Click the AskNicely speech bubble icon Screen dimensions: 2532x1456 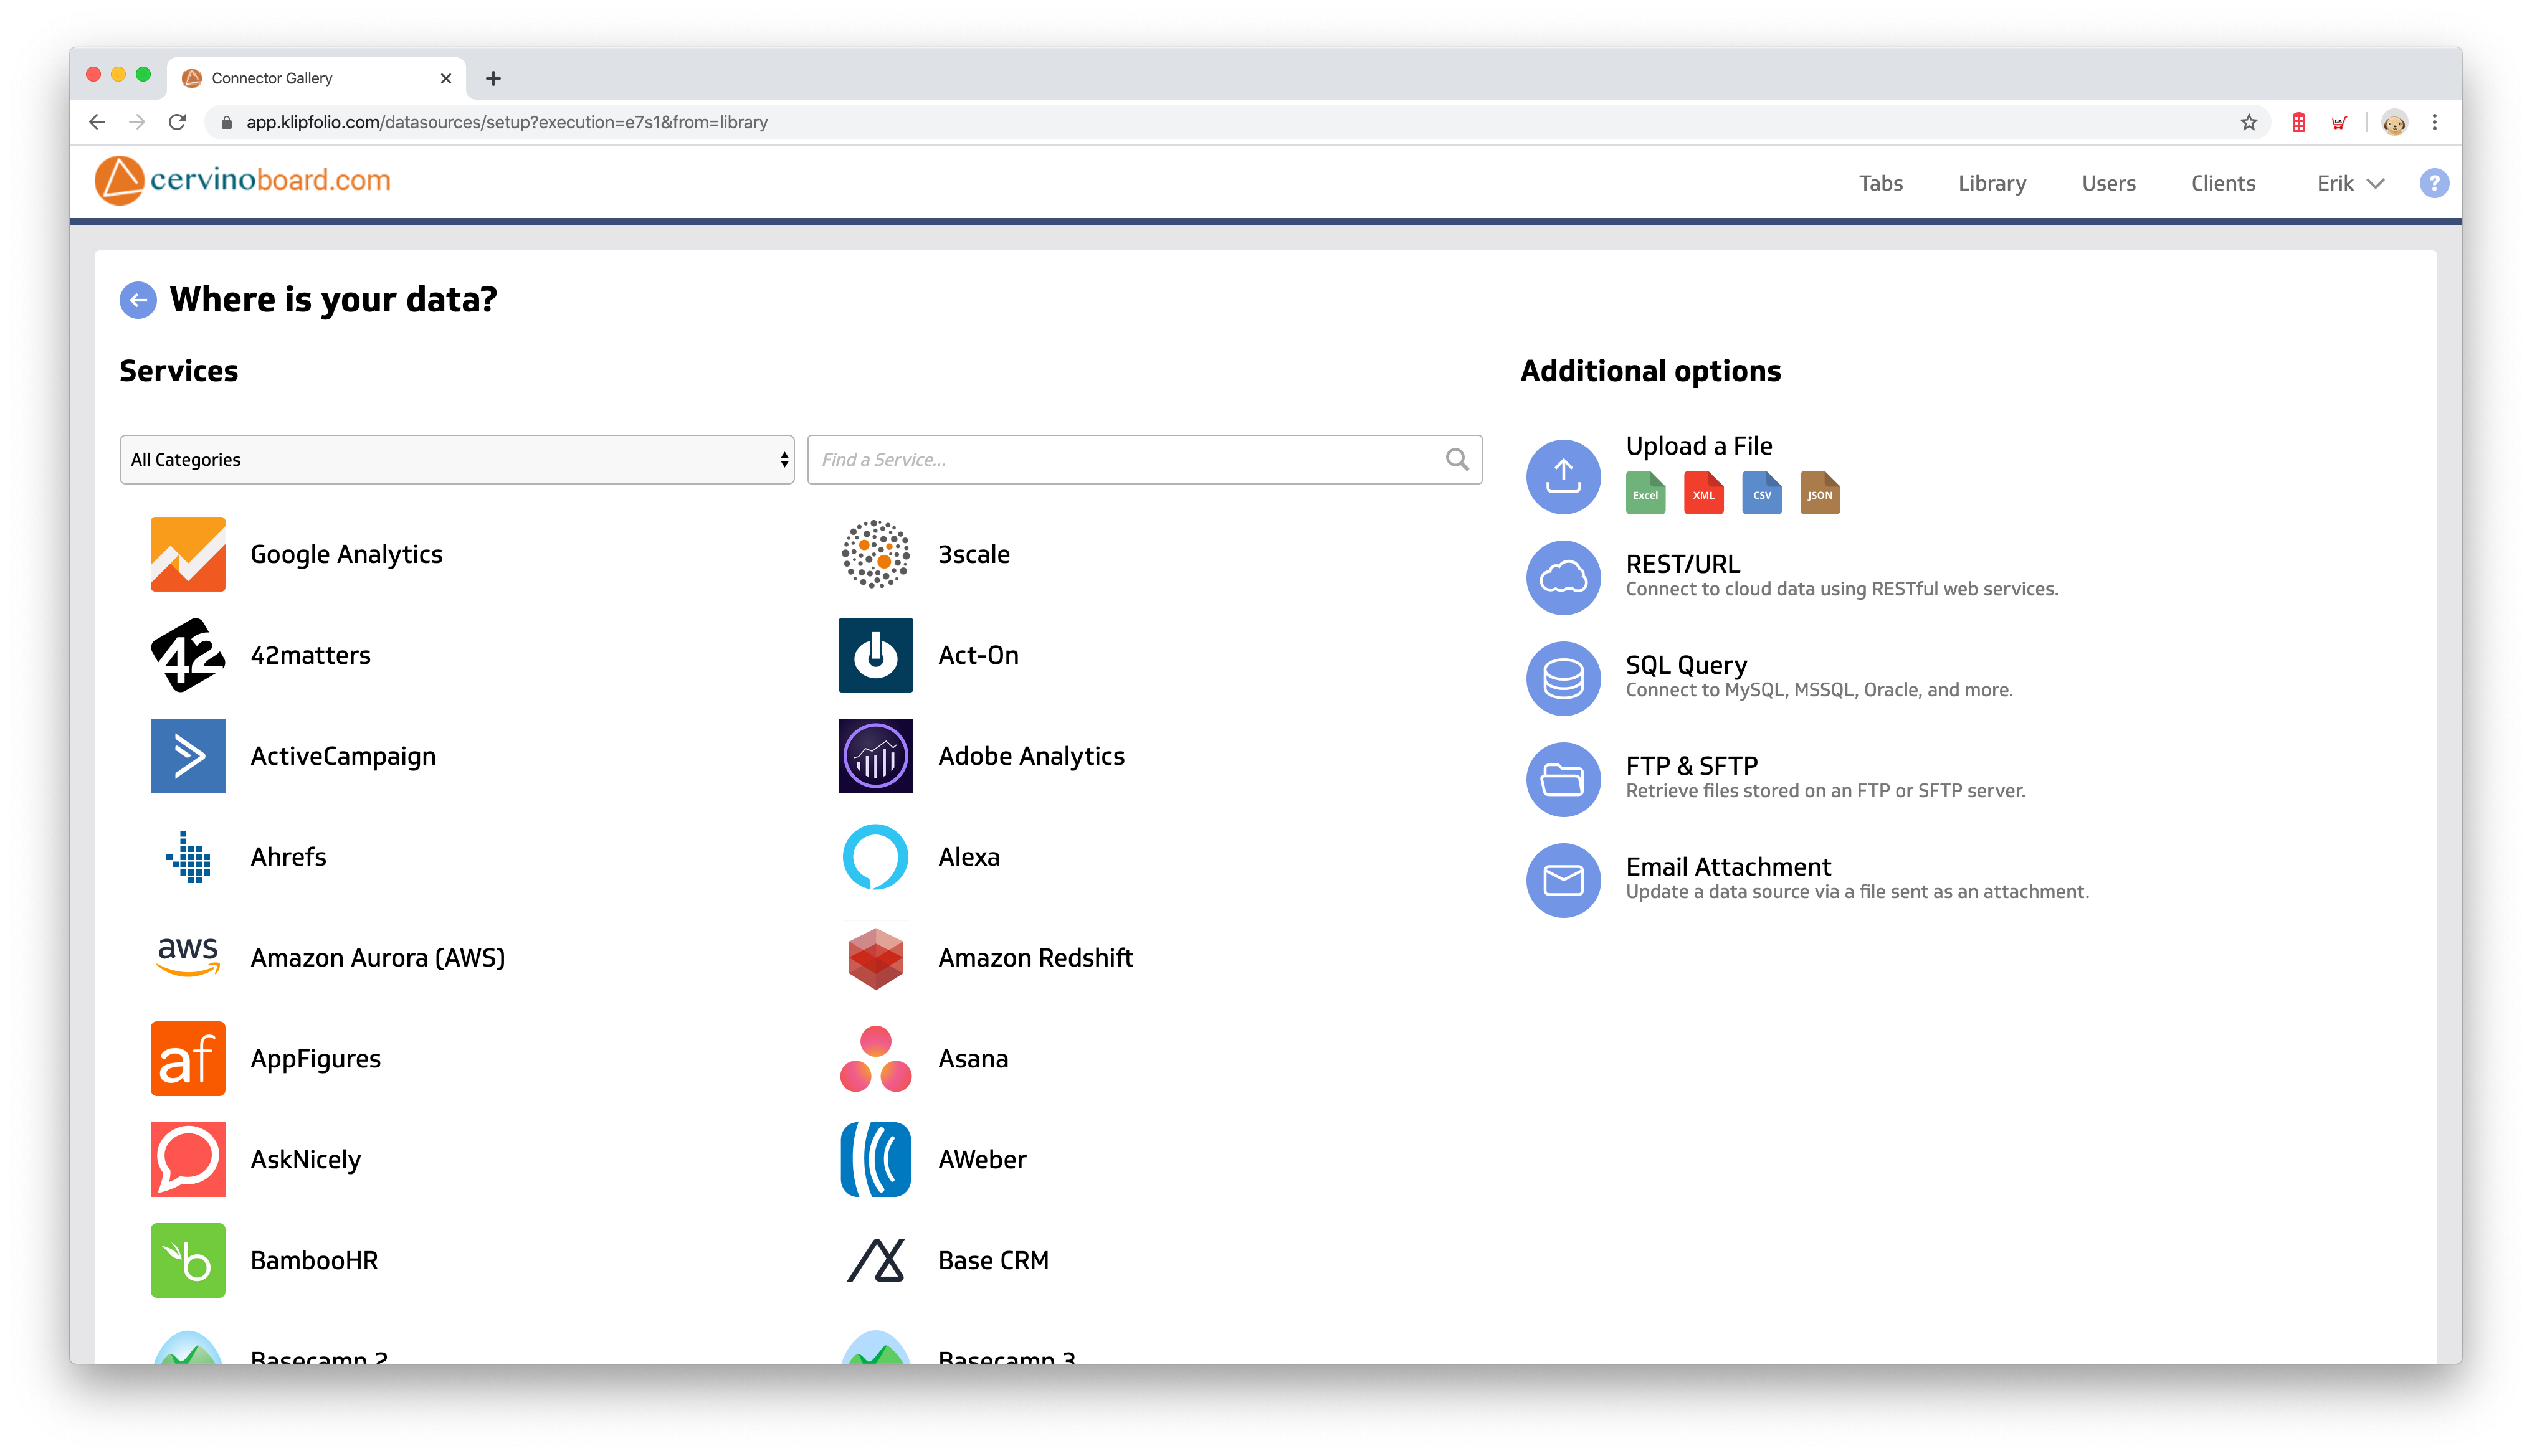coord(187,1159)
